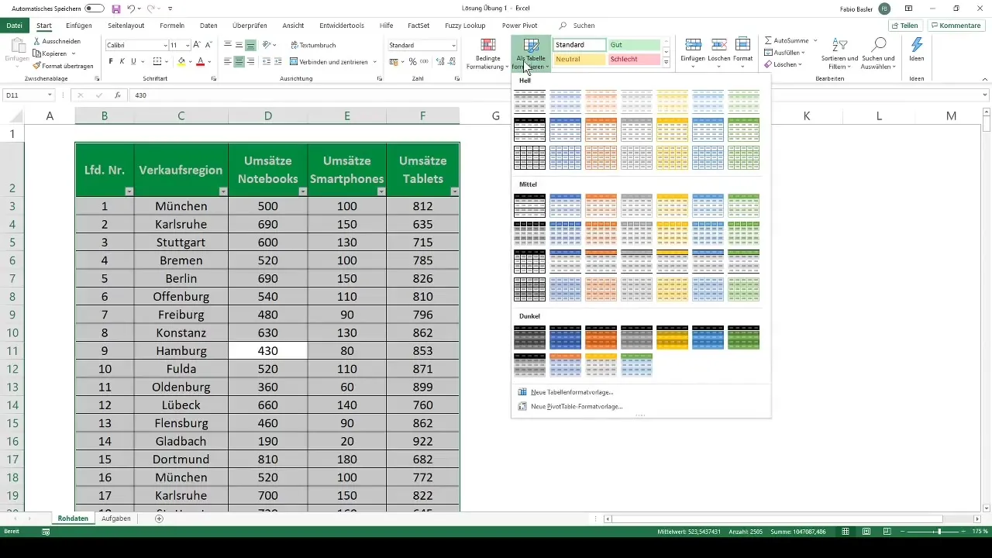Select column header K
This screenshot has width=992, height=558.
pyautogui.click(x=806, y=115)
